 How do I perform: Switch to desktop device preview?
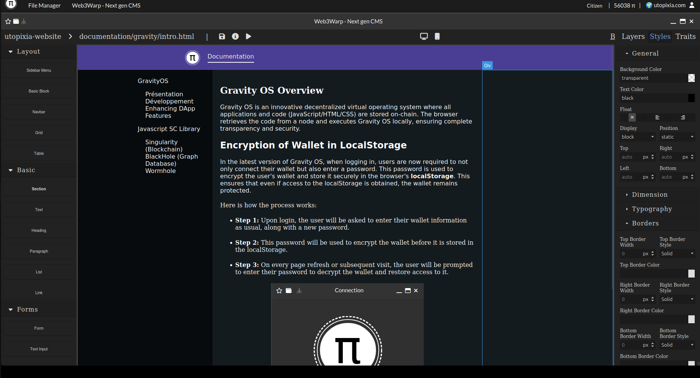point(424,36)
